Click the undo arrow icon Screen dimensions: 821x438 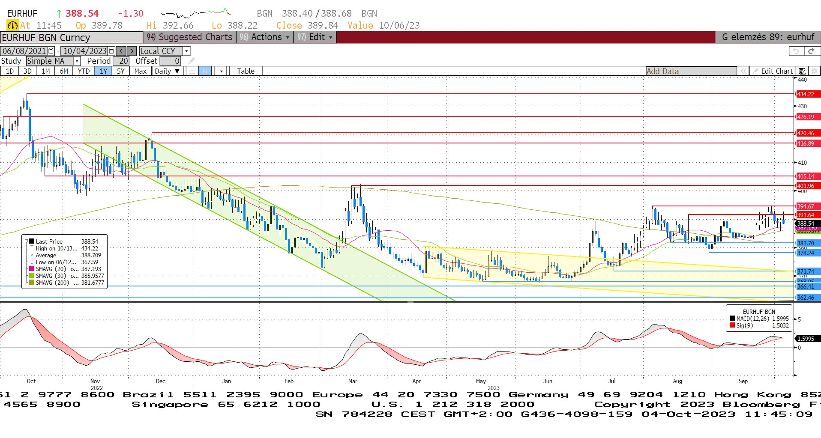[796, 51]
